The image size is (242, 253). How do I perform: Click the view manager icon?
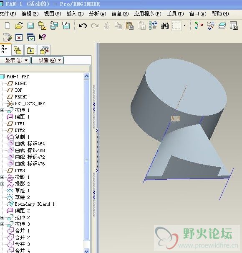tap(234, 26)
